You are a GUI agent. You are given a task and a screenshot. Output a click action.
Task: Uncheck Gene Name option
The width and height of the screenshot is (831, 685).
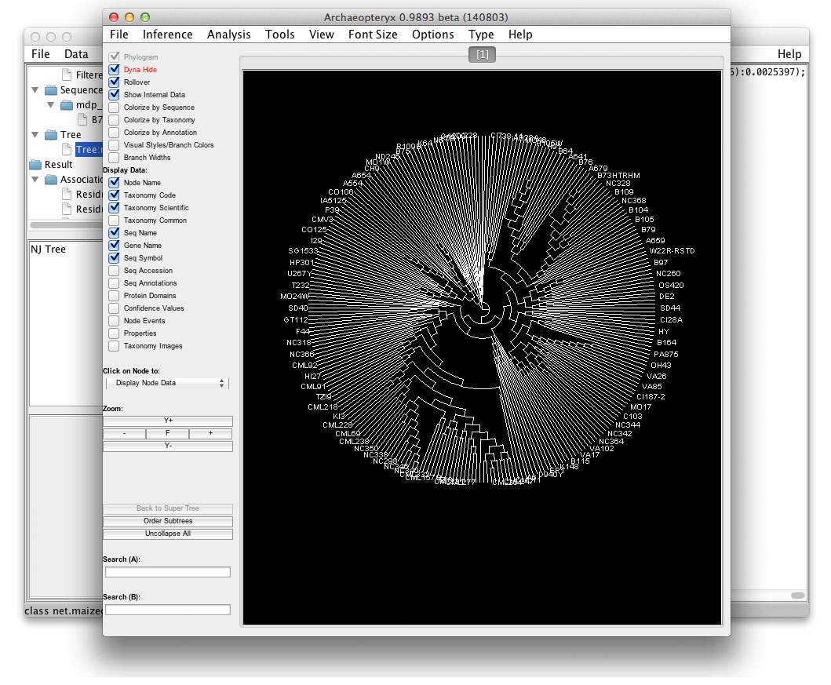(x=114, y=246)
